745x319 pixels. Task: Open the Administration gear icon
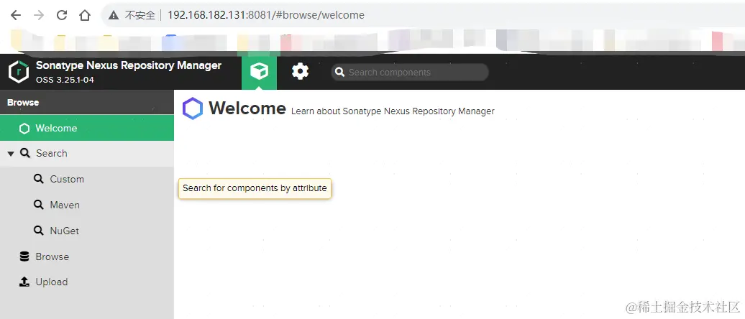300,72
